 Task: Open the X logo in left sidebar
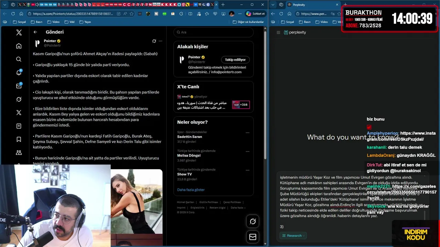pyautogui.click(x=19, y=33)
